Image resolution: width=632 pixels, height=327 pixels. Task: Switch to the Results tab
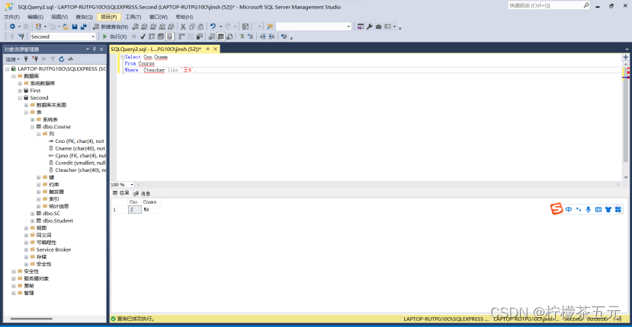(x=121, y=193)
